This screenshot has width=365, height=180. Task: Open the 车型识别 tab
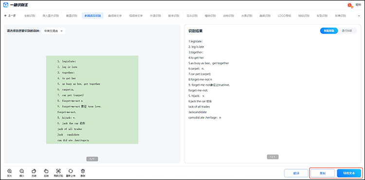322,16
